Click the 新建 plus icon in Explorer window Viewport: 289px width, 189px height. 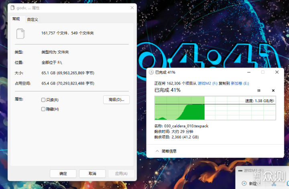[x=244, y=183]
